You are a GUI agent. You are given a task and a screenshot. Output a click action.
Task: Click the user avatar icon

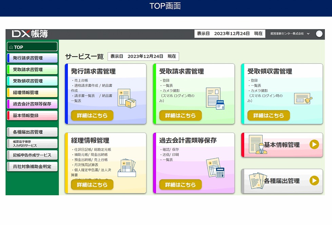319,34
